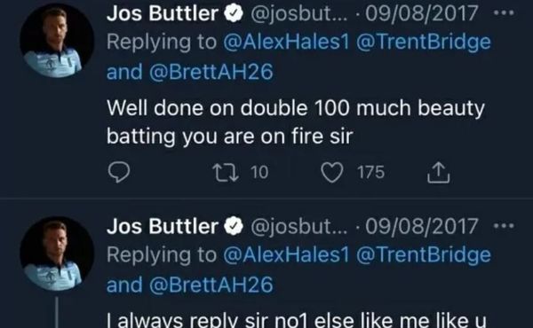Click Jos Buttler name on second tweet
The height and width of the screenshot is (328, 533).
(163, 227)
